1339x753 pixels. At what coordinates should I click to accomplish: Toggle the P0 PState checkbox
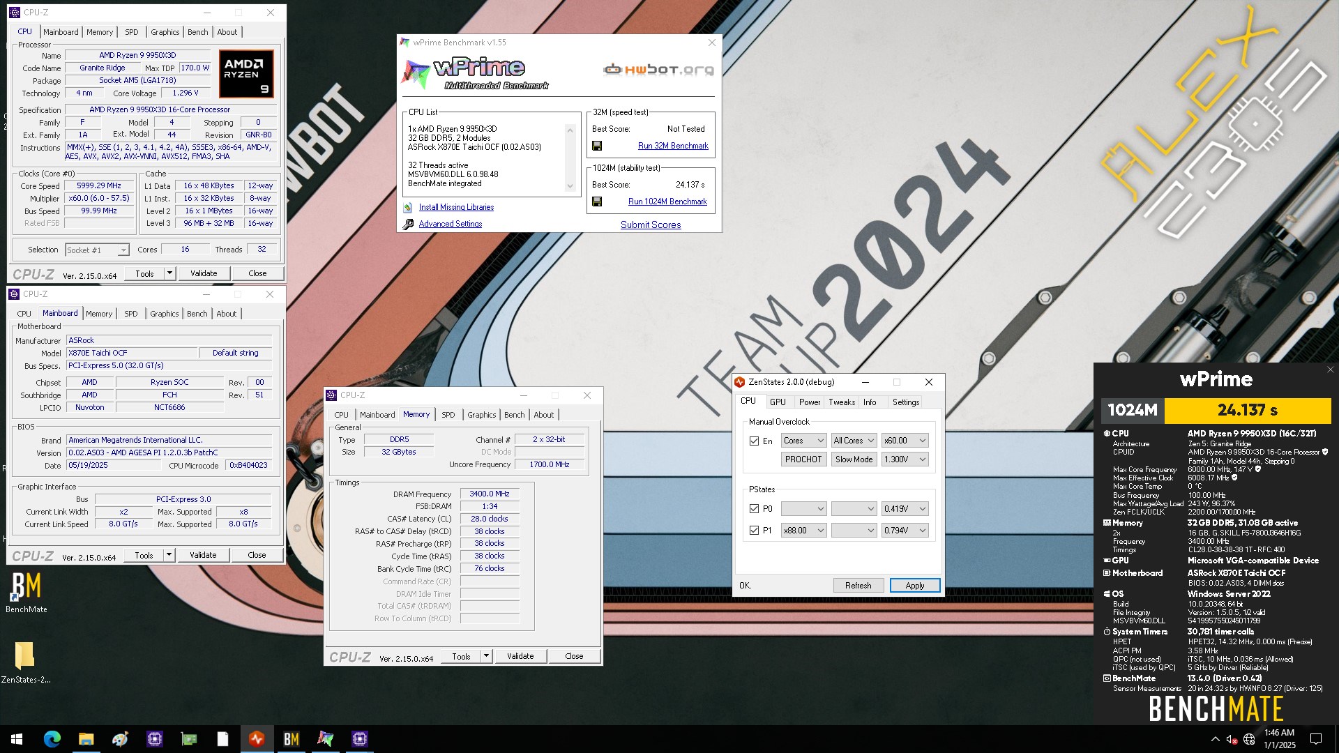click(754, 509)
